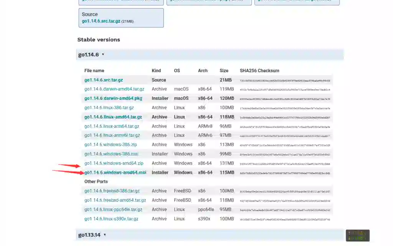Image resolution: width=393 pixels, height=246 pixels.
Task: Click the macOS cell in the darwin-amd64.pkg row
Action: coord(181,98)
